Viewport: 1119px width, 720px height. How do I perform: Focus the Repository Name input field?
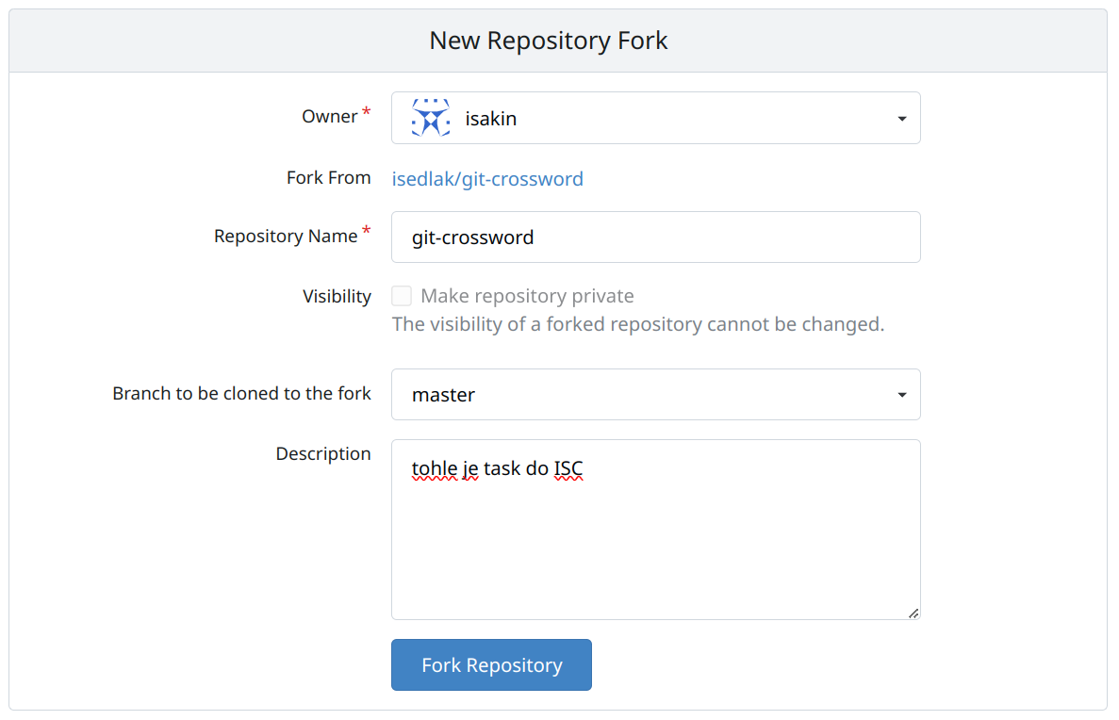[656, 237]
